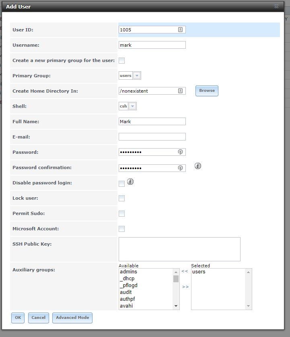Image resolution: width=290 pixels, height=337 pixels.
Task: Check Create a new primary group checkbox
Action: coord(122,61)
